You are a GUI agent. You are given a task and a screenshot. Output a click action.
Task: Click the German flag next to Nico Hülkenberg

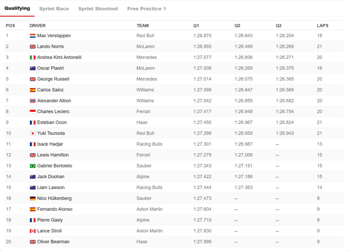click(x=32, y=199)
